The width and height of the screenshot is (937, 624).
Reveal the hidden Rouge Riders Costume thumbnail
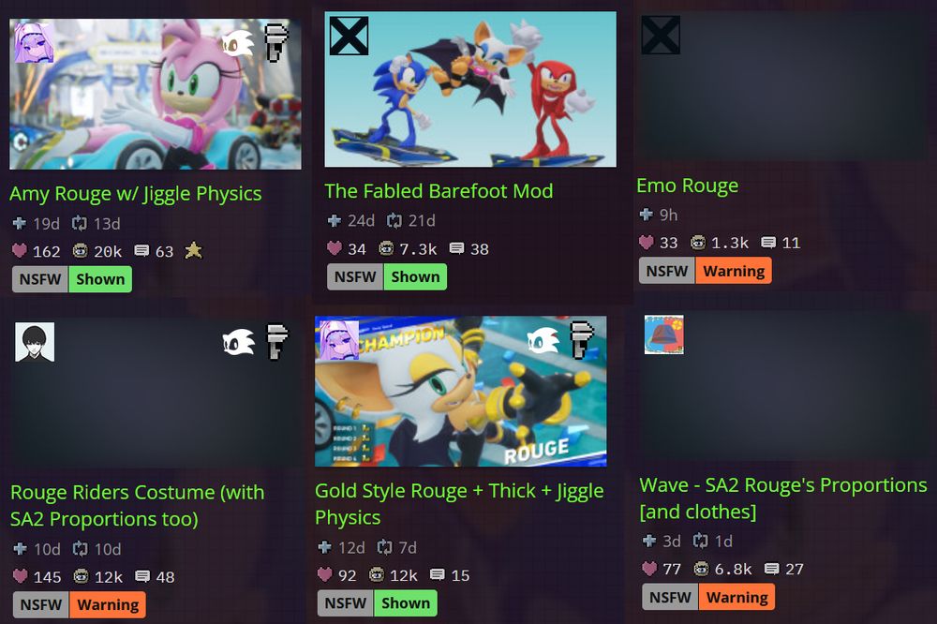click(x=156, y=394)
